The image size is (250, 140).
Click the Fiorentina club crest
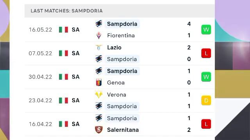click(99, 35)
